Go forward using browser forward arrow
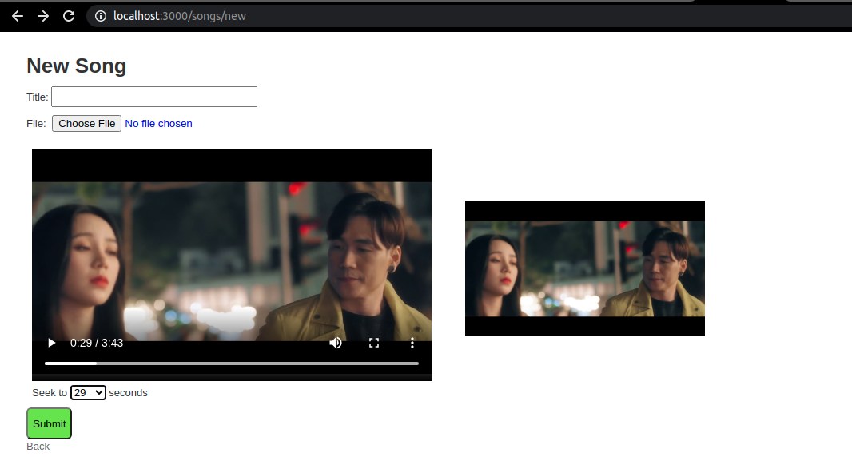Image resolution: width=852 pixels, height=457 pixels. point(43,16)
